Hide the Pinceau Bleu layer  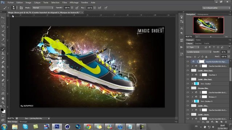pyautogui.click(x=188, y=88)
